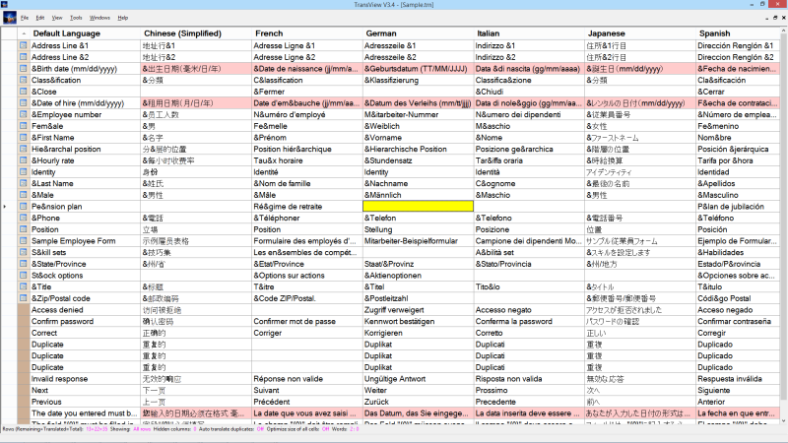Click the German column header

point(418,33)
